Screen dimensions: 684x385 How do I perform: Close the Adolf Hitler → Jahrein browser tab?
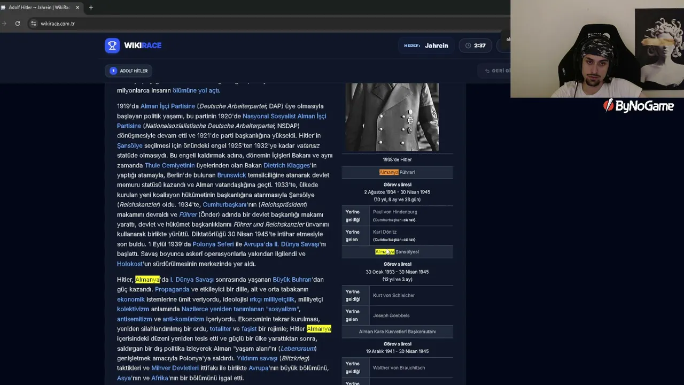coord(77,7)
